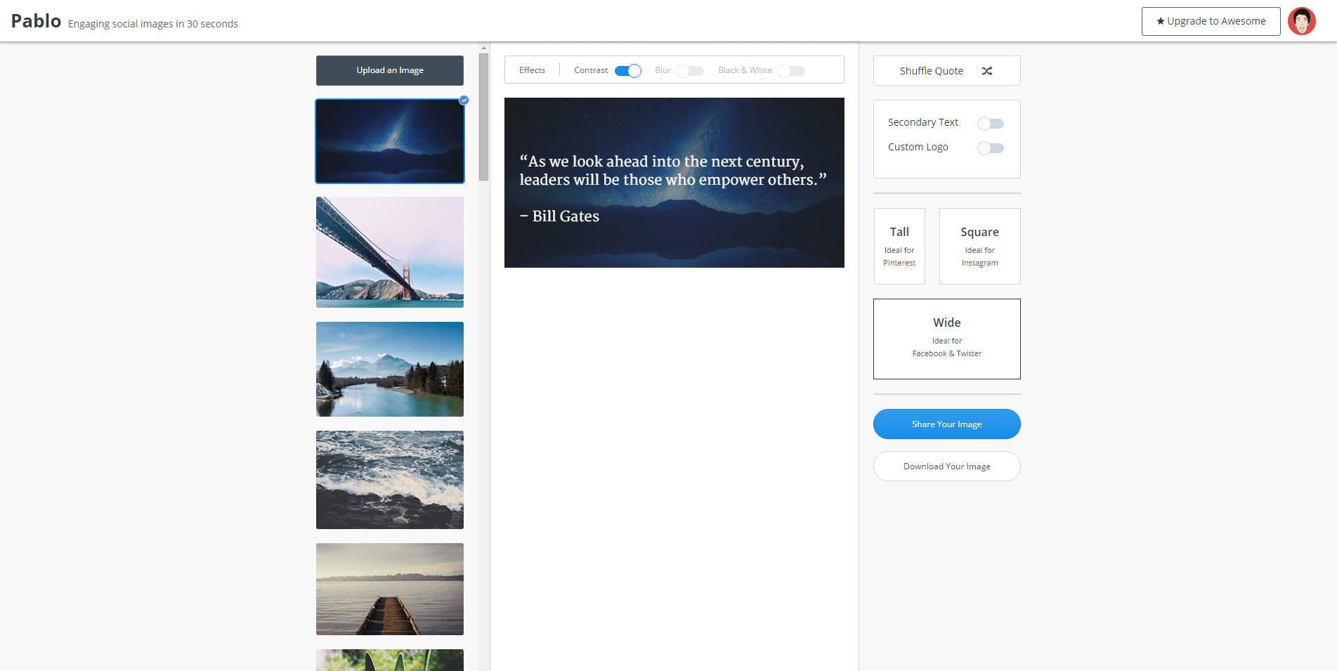The image size is (1337, 671).
Task: Turn on Black & White toggle
Action: click(791, 71)
